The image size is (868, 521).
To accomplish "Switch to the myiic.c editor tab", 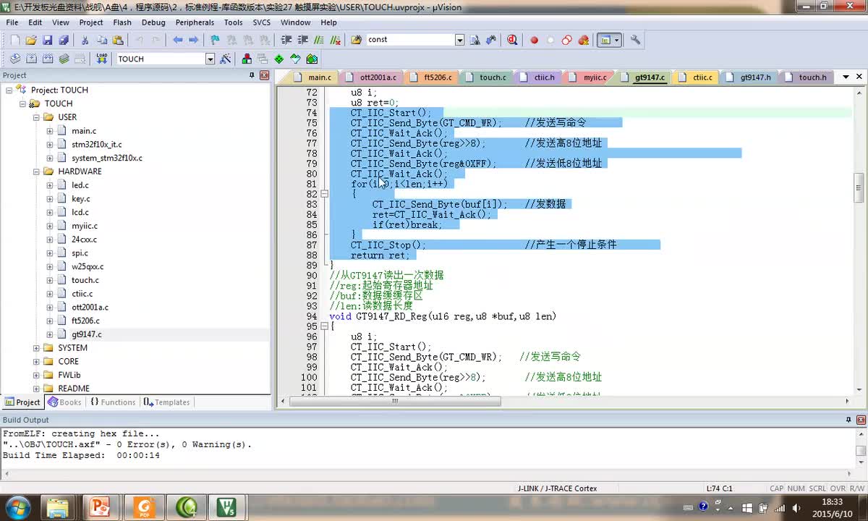I will pyautogui.click(x=588, y=77).
